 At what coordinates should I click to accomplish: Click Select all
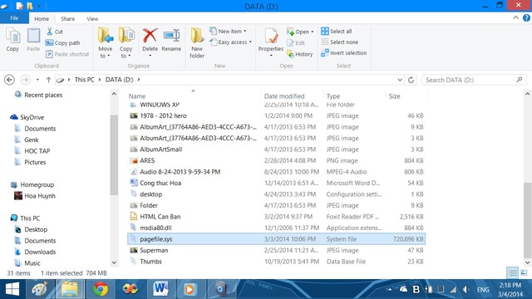[x=336, y=32]
